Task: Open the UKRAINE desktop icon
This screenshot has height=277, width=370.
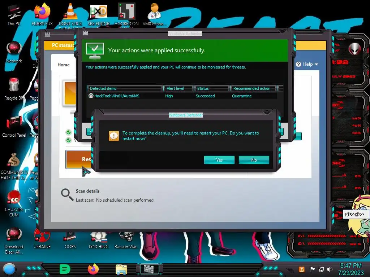Action: pos(42,238)
